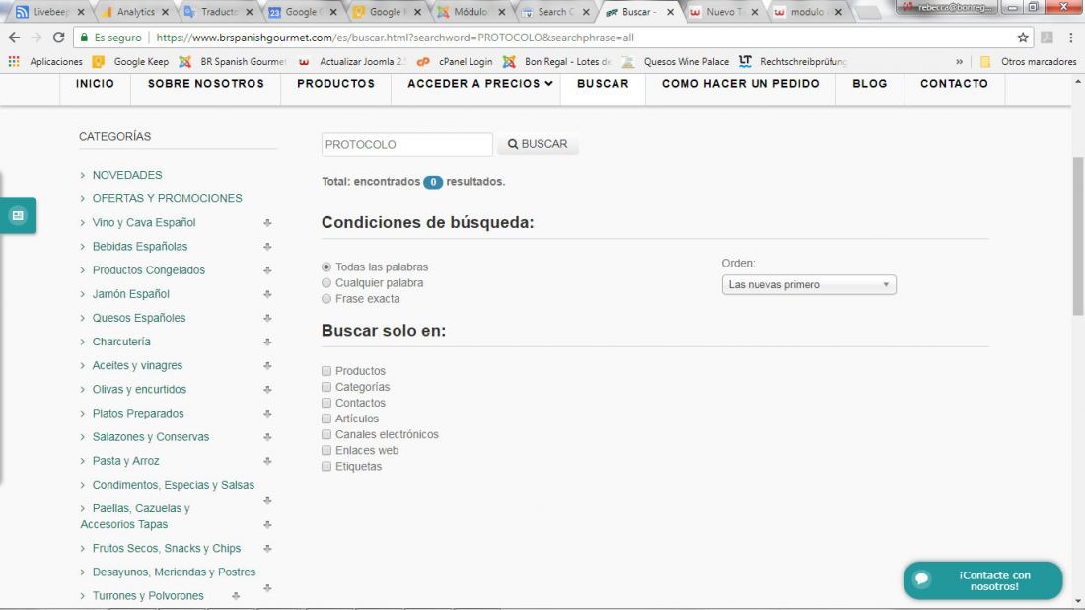1085x610 pixels.
Task: Open the BLOG menu item
Action: click(x=870, y=84)
